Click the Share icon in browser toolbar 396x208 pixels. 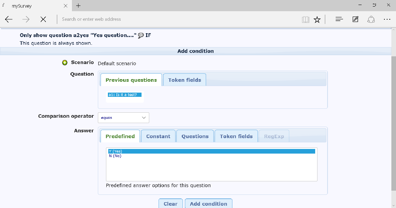pyautogui.click(x=371, y=19)
